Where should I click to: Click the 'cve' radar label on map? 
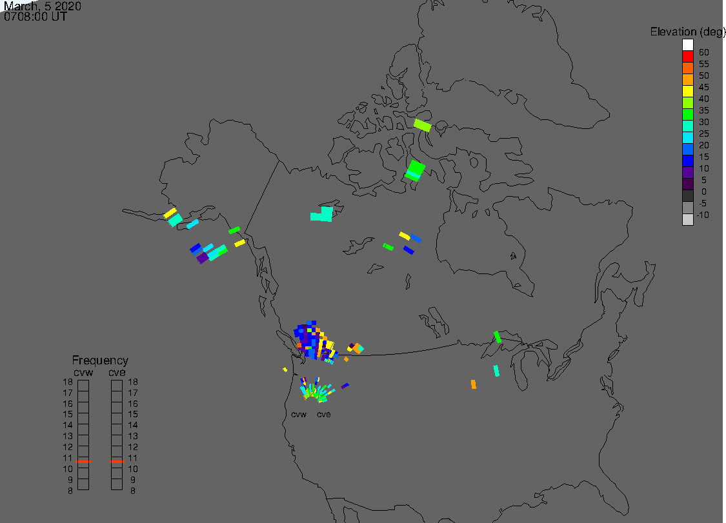click(x=324, y=415)
